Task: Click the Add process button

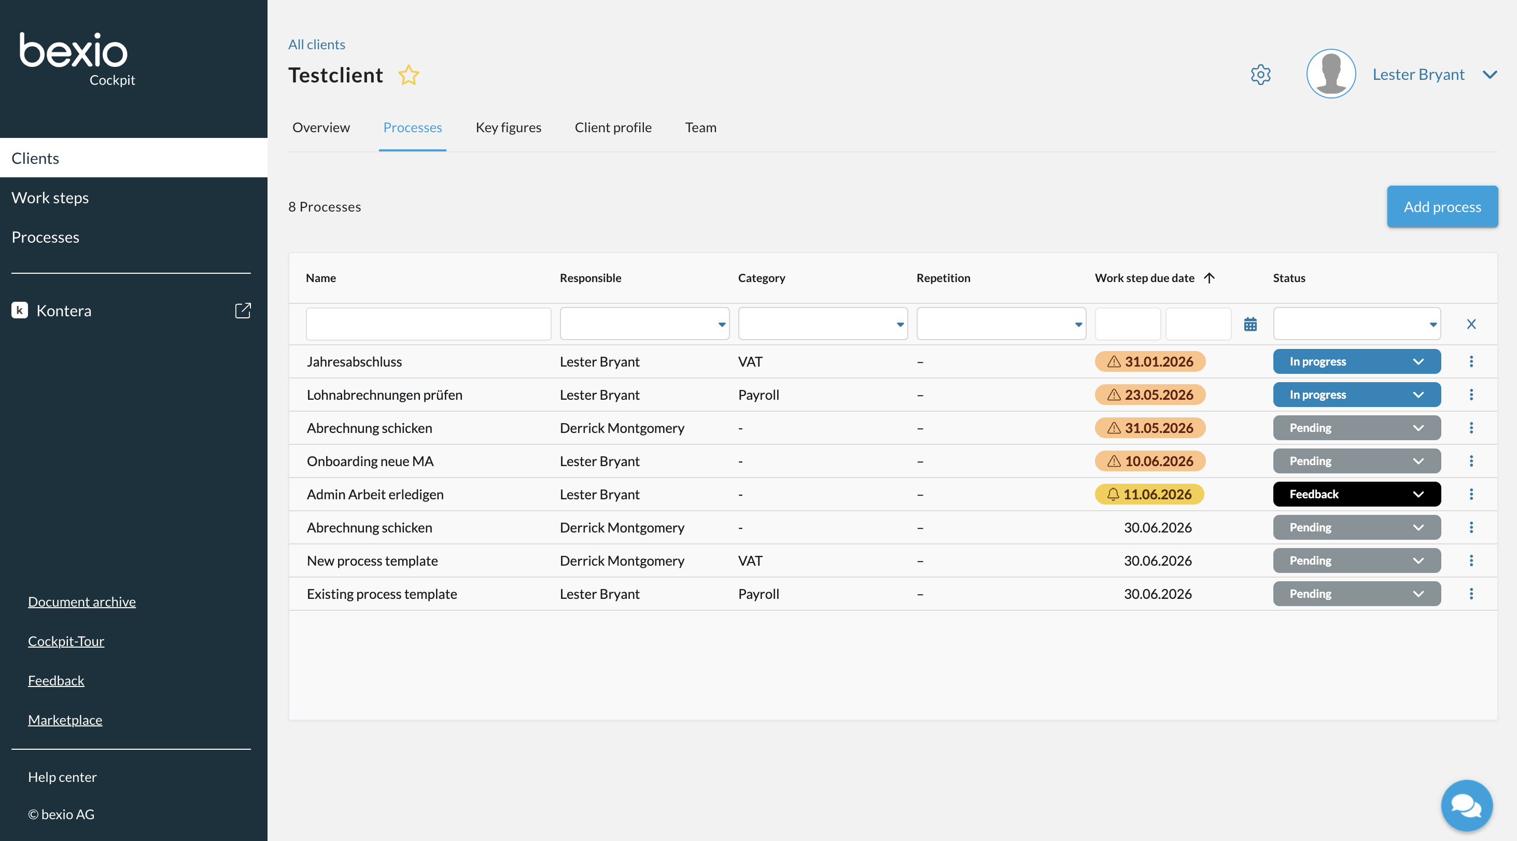Action: point(1442,207)
